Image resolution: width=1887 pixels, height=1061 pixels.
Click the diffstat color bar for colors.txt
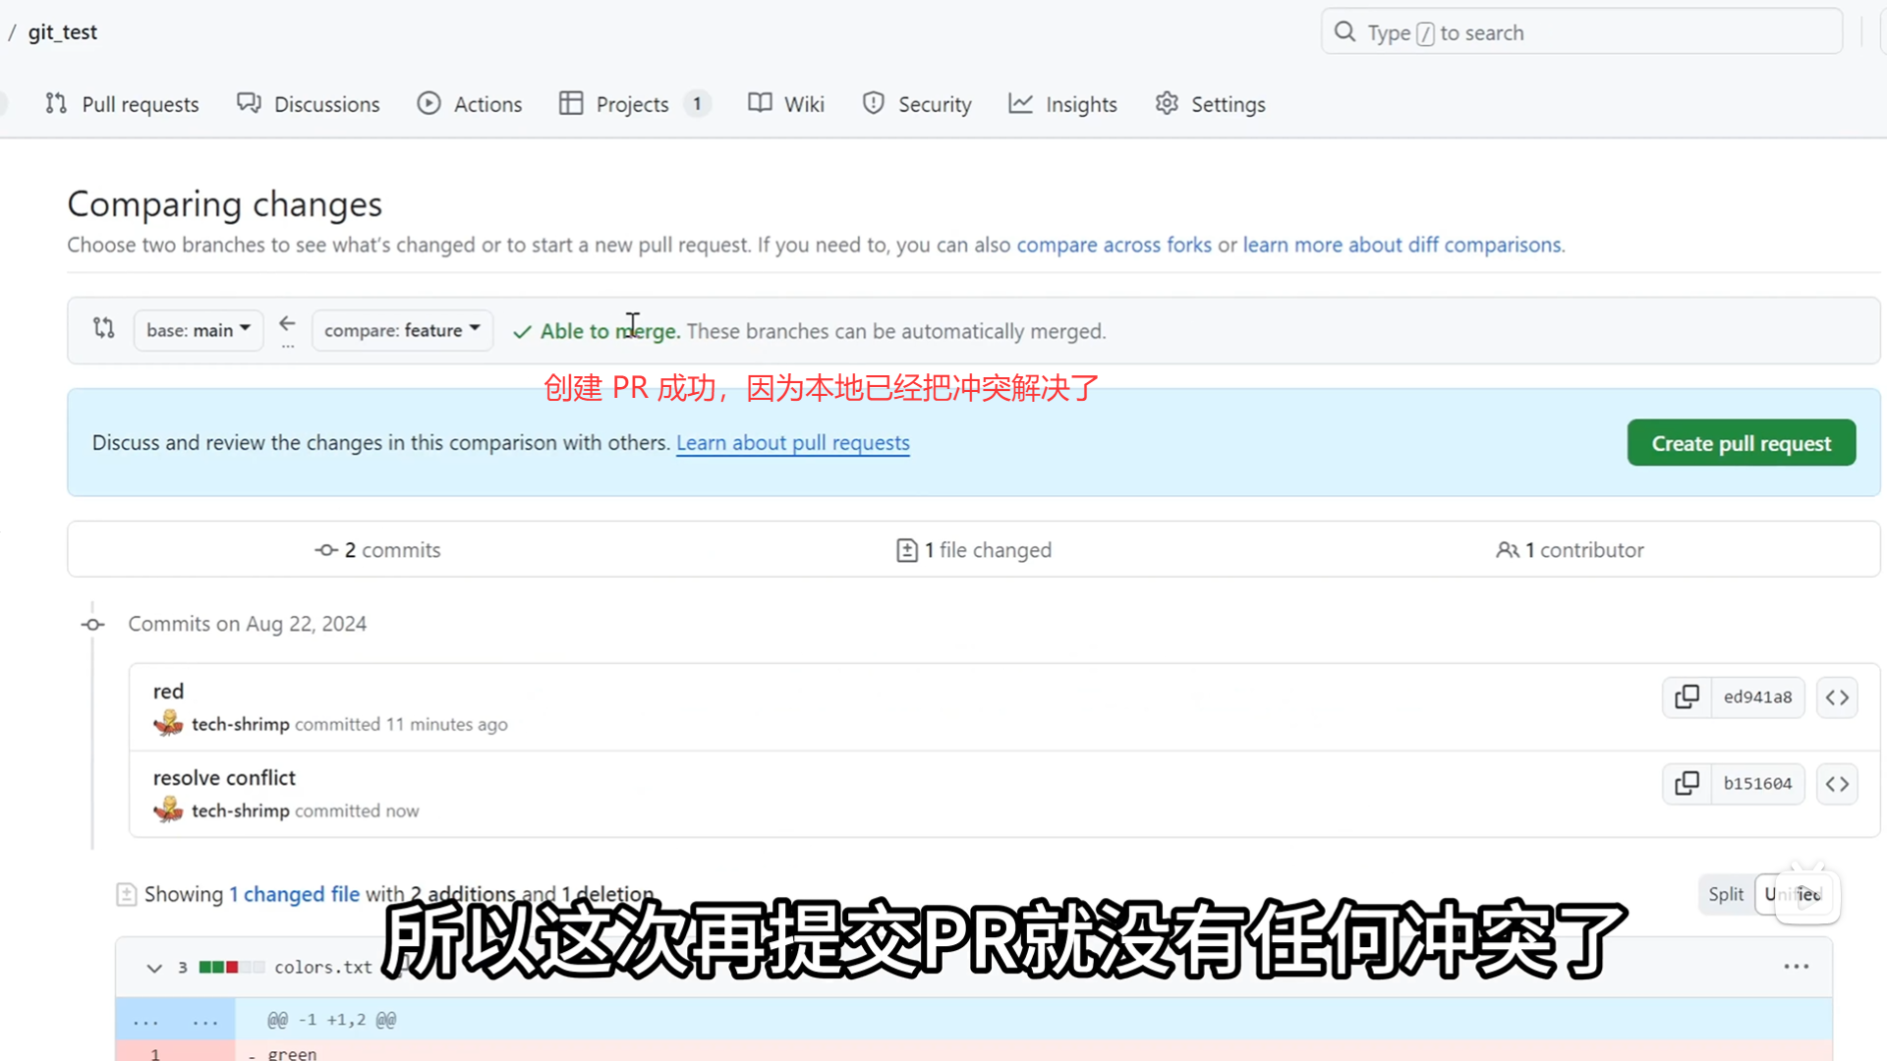tap(231, 968)
